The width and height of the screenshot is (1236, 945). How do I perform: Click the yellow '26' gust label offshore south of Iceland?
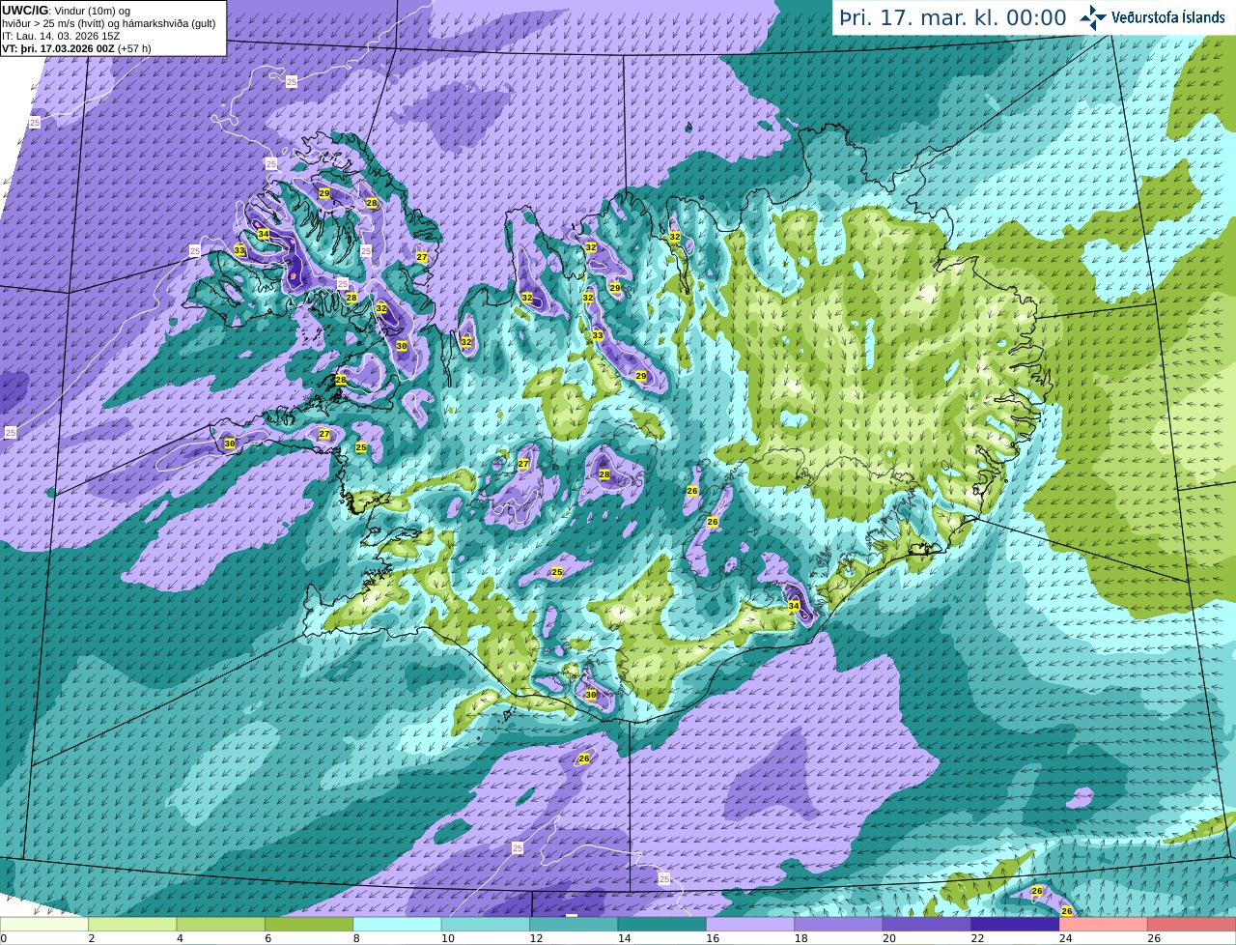click(584, 759)
